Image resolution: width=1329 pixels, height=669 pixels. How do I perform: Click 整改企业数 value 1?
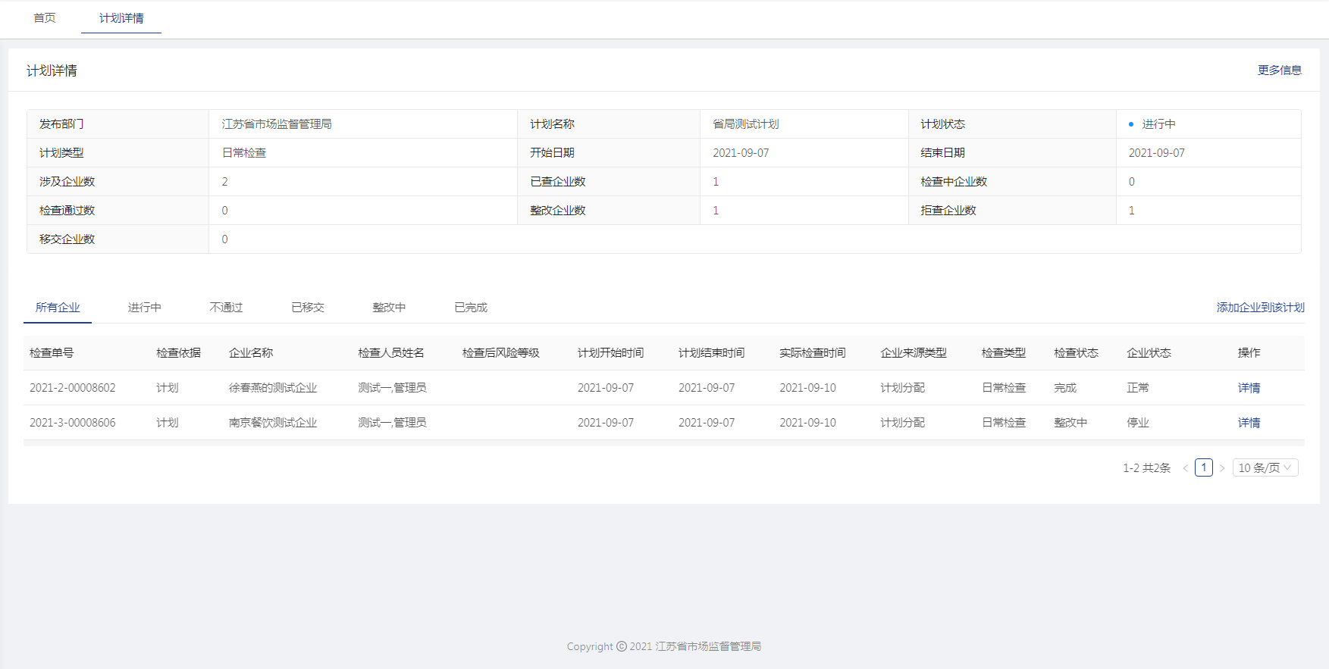click(716, 211)
